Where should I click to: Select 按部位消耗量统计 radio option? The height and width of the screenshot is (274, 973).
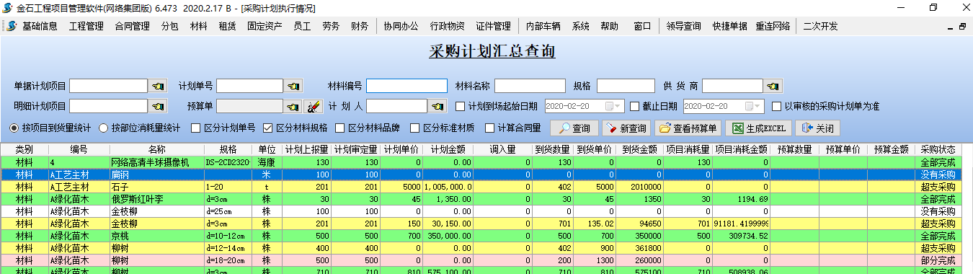click(x=104, y=128)
